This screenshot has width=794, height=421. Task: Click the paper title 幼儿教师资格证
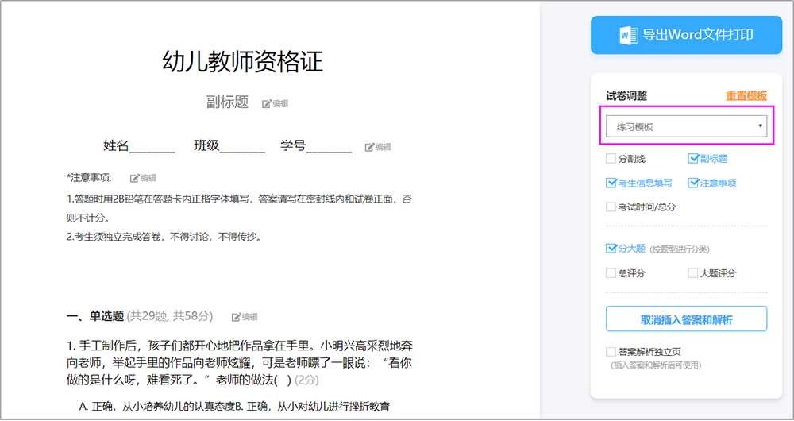point(242,62)
